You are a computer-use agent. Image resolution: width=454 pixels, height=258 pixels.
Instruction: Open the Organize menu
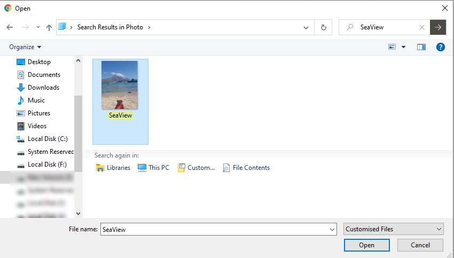[x=25, y=47]
